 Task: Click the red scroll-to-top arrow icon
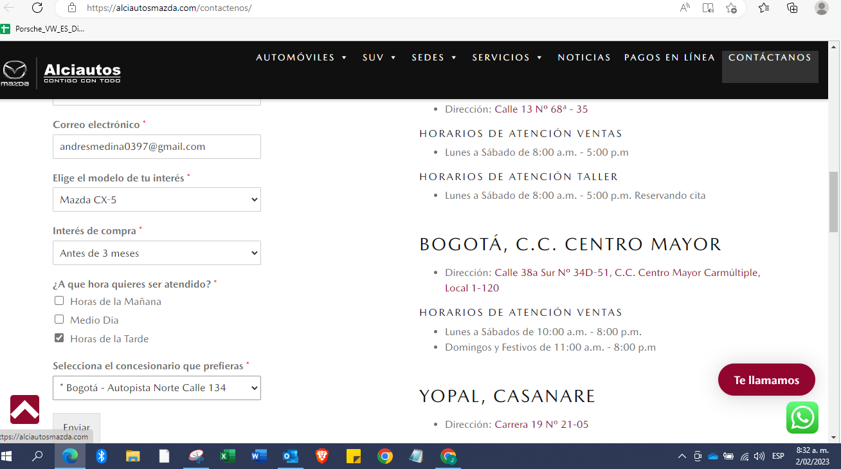coord(24,409)
